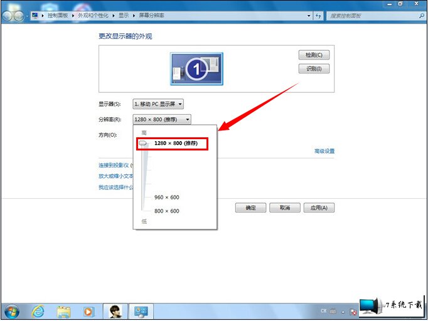Choose 960 × 600 on the resolution slider
The height and width of the screenshot is (321, 428).
tap(166, 197)
